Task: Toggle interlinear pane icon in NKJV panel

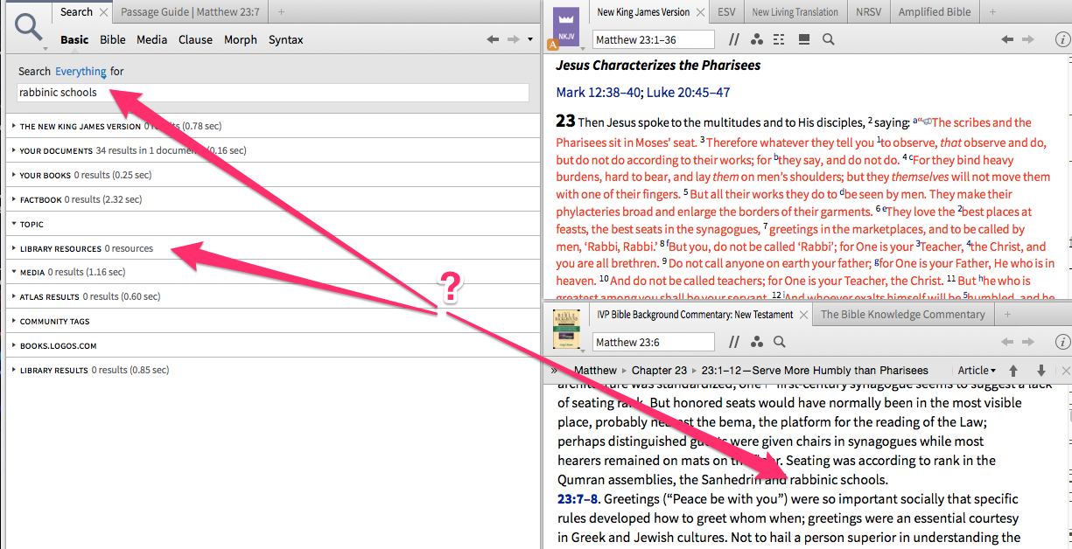Action: point(804,39)
